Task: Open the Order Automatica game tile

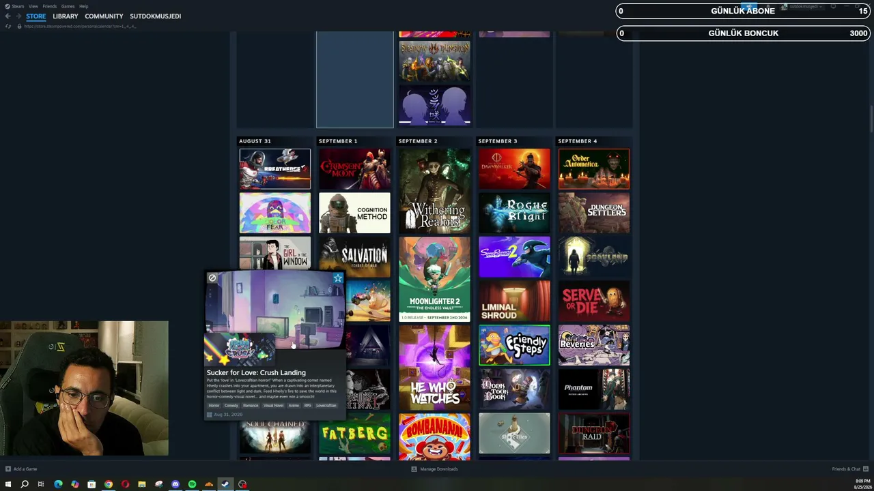Action: [594, 169]
